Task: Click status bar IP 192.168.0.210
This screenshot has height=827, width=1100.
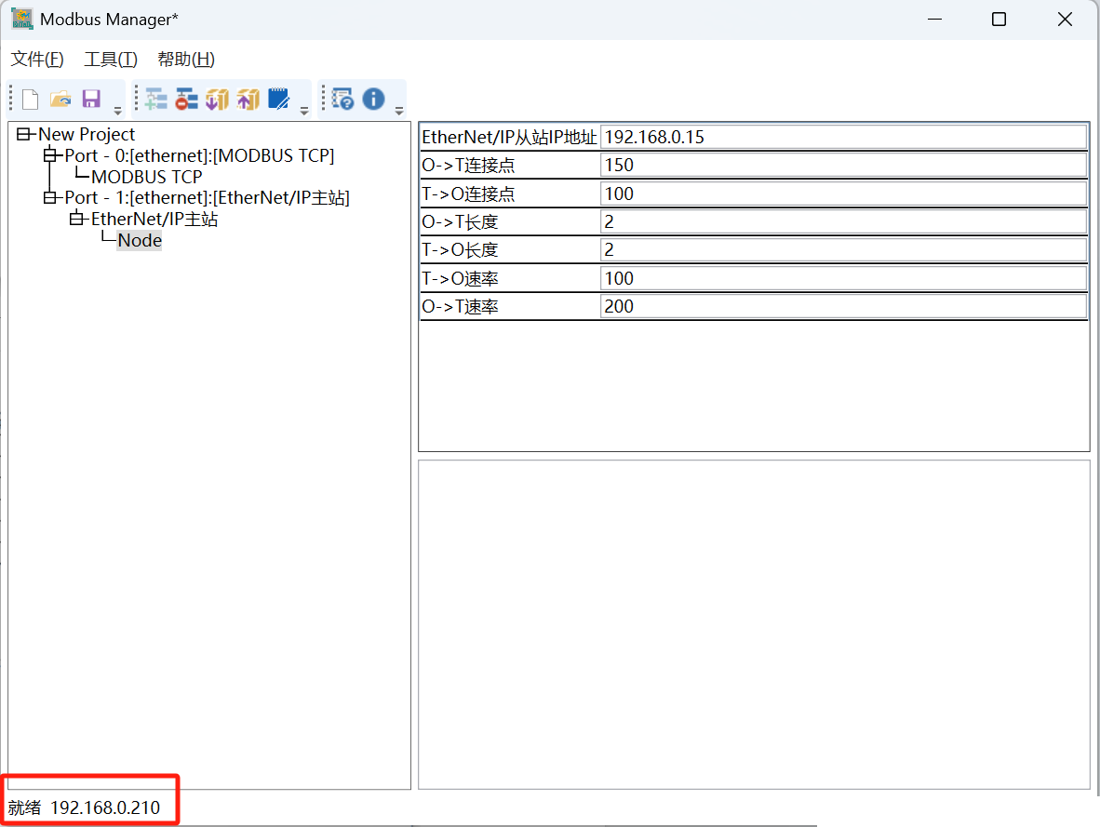Action: 105,808
